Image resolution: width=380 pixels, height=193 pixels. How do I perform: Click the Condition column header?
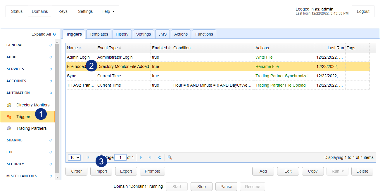pyautogui.click(x=213, y=48)
